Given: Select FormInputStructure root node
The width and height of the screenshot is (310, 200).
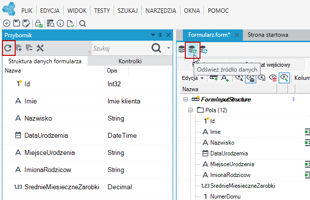Looking at the screenshot, I should pyautogui.click(x=225, y=100).
